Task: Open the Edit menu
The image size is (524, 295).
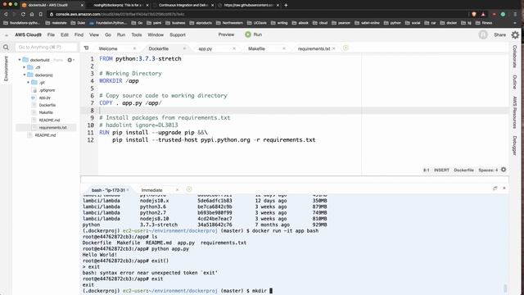Action: [65, 34]
